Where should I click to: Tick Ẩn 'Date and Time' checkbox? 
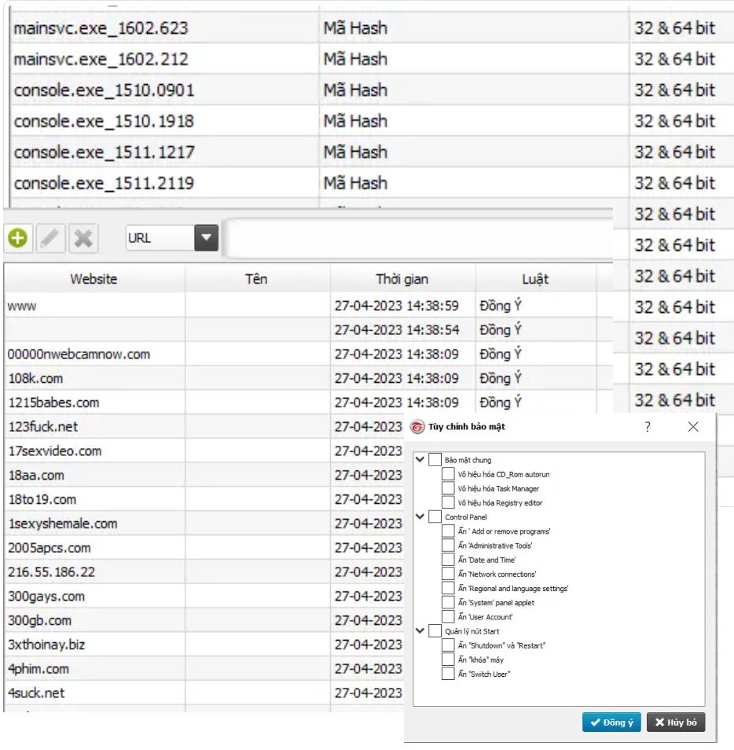(x=448, y=560)
